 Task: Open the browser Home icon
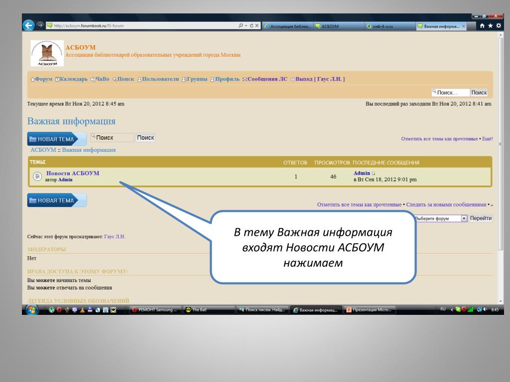482,26
